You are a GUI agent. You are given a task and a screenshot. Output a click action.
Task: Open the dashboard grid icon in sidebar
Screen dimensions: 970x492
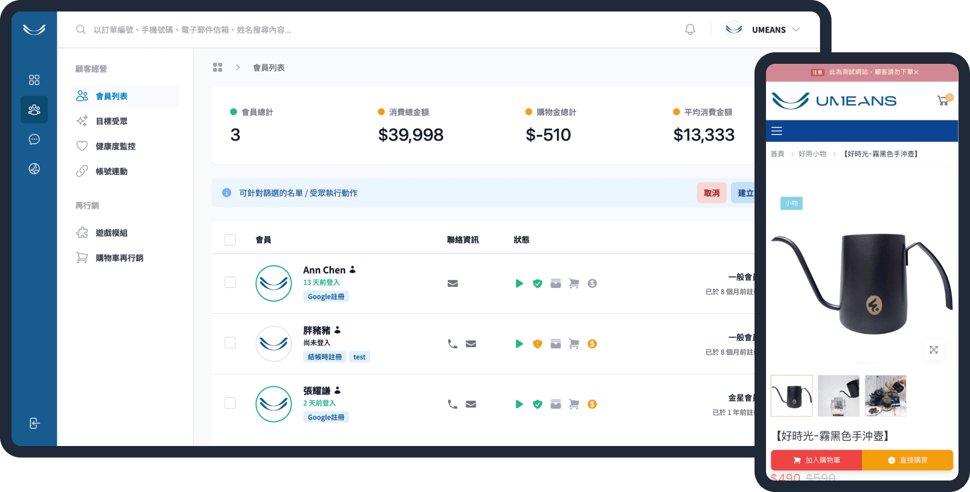click(x=34, y=80)
